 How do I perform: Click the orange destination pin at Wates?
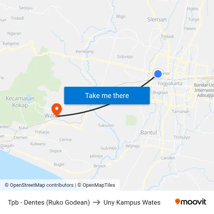tap(57, 110)
